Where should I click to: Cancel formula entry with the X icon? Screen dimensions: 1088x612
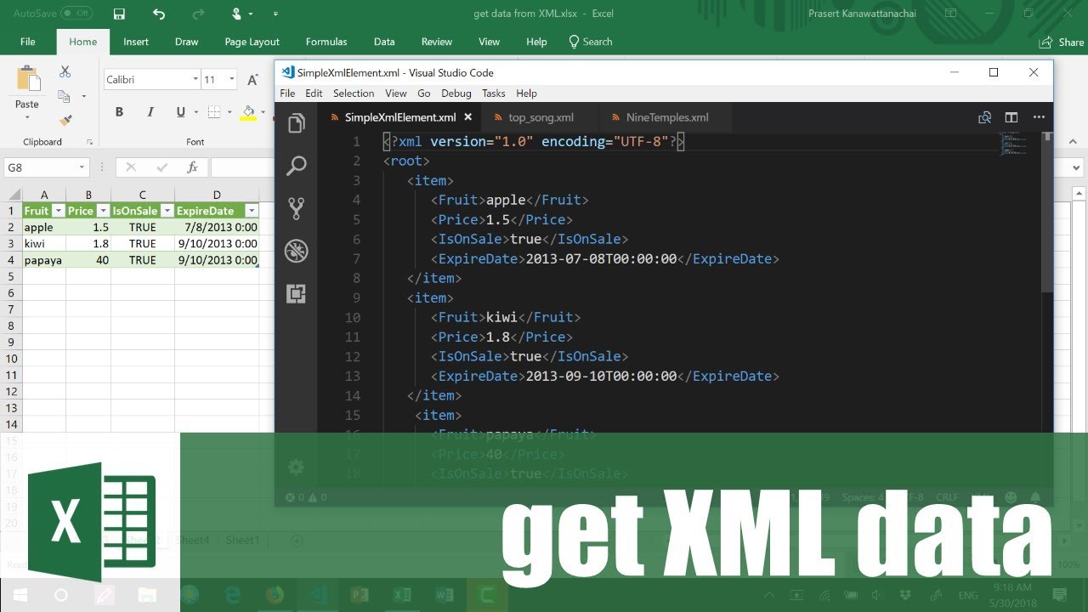[132, 167]
